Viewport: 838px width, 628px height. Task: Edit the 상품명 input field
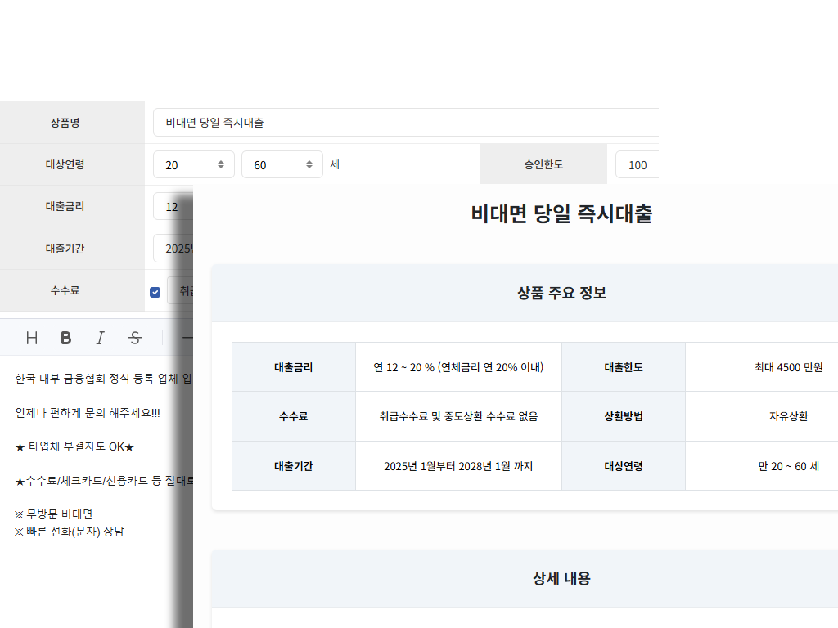(327, 121)
